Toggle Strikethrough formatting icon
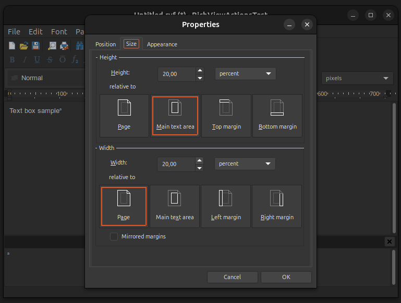 point(50,59)
